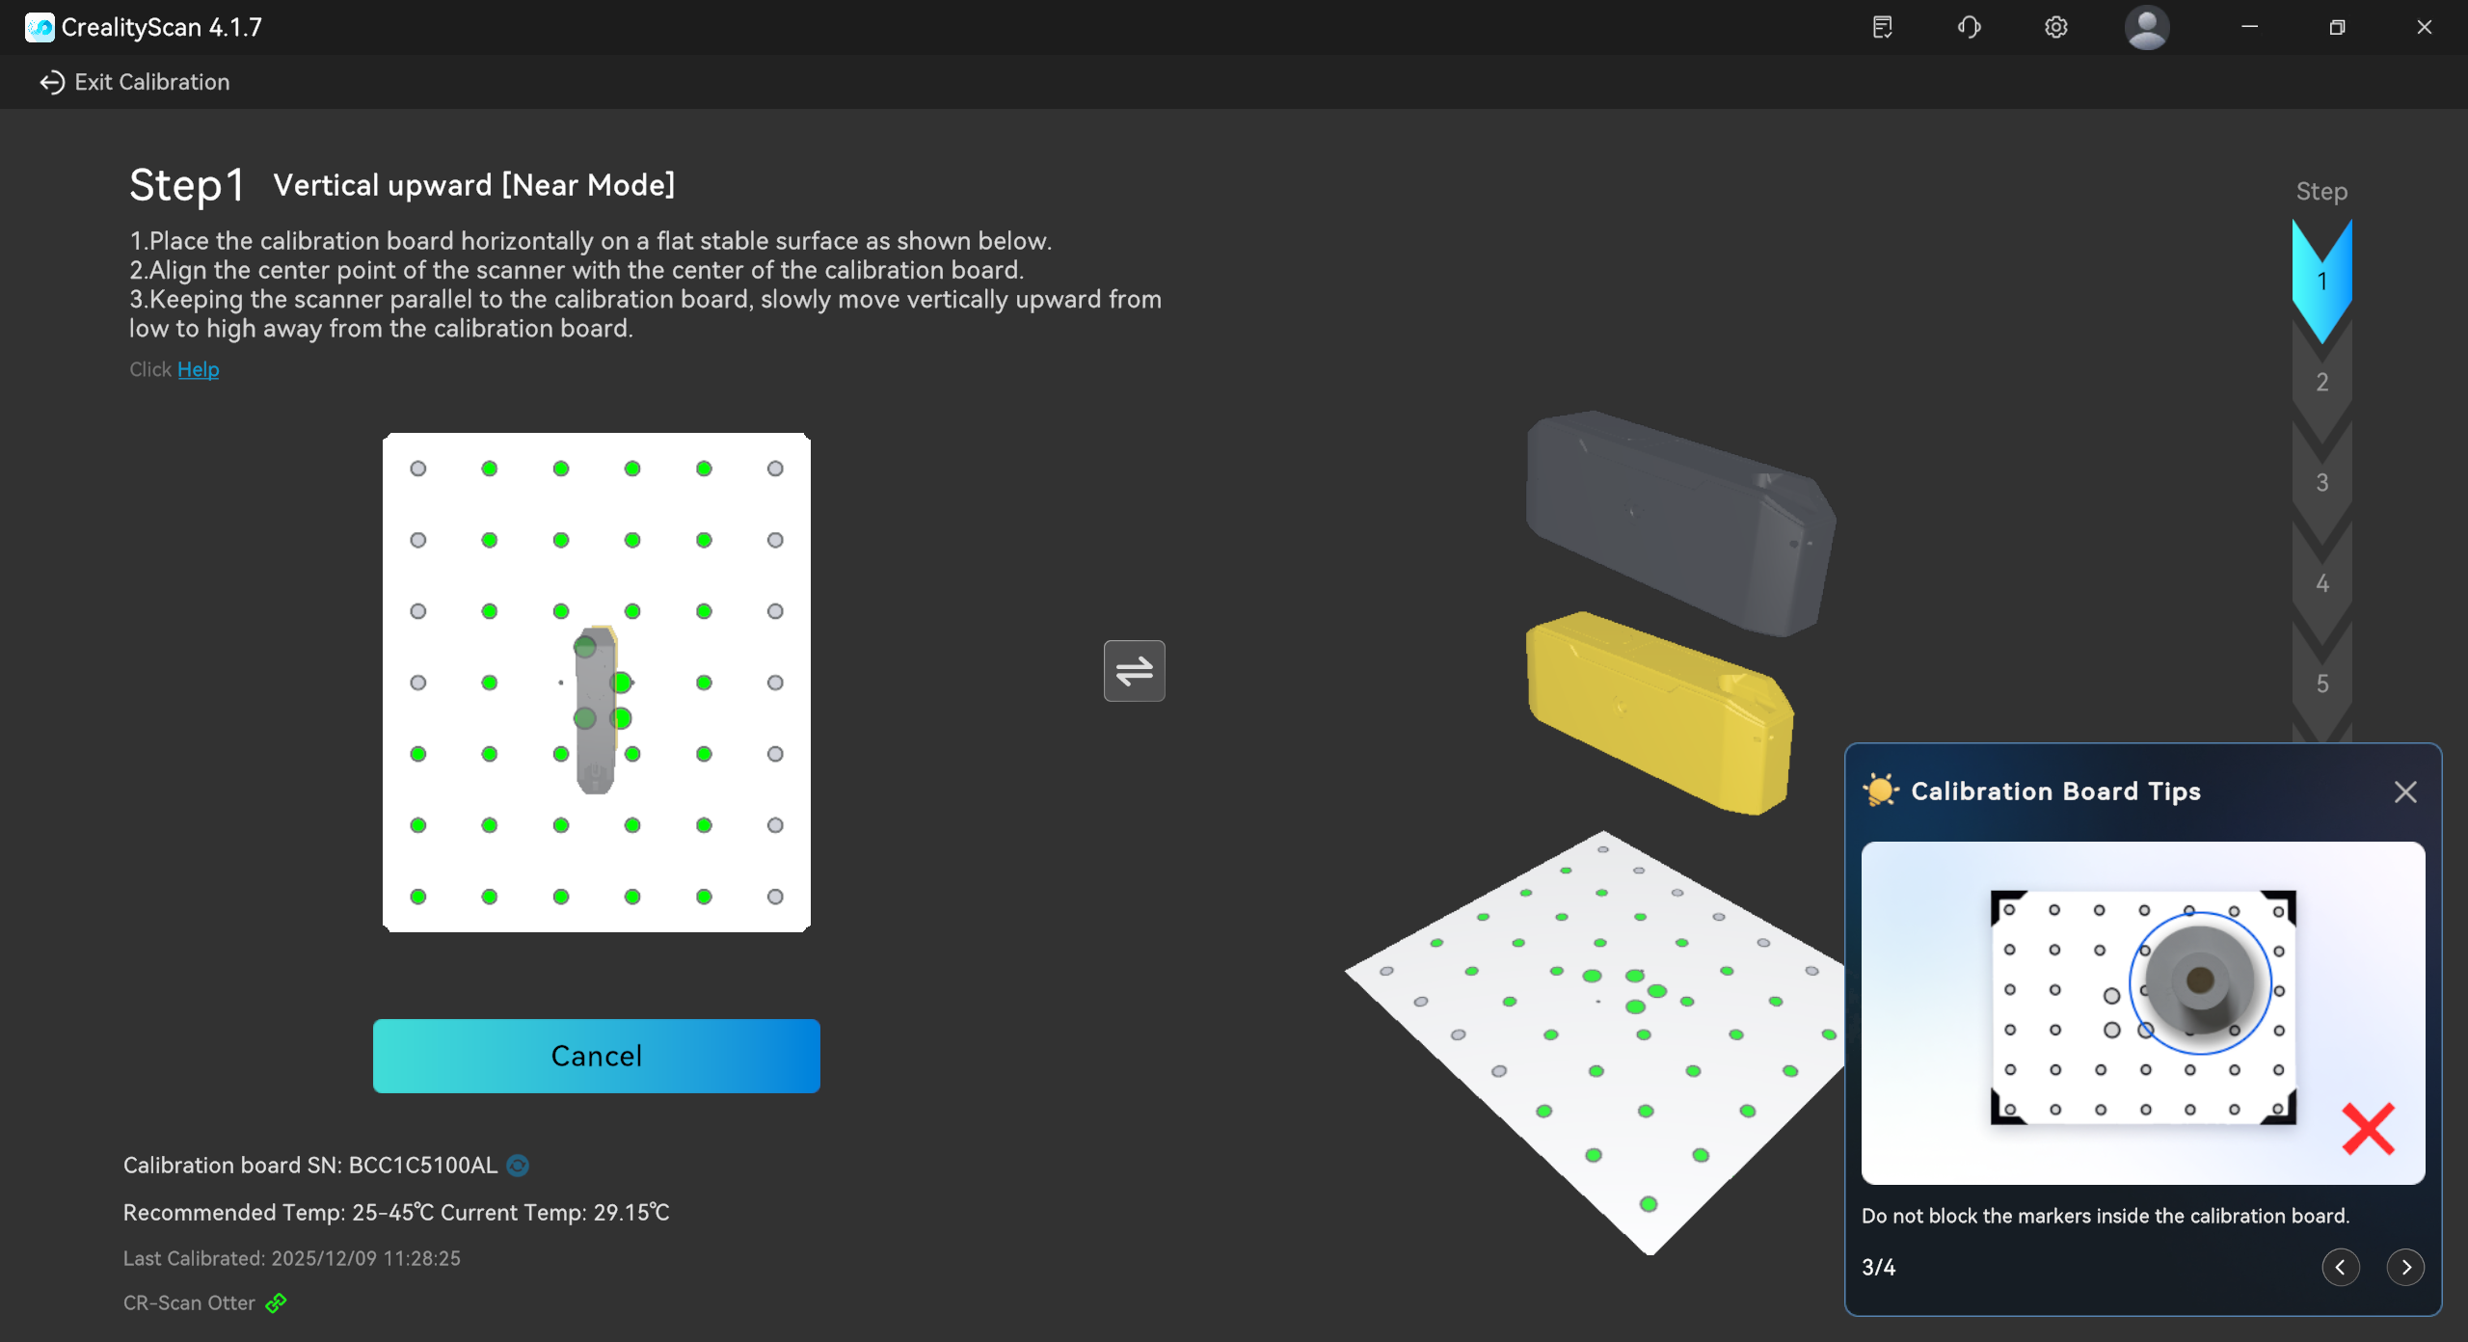Select step 4 in step indicator
This screenshot has width=2468, height=1342.
pyautogui.click(x=2321, y=583)
